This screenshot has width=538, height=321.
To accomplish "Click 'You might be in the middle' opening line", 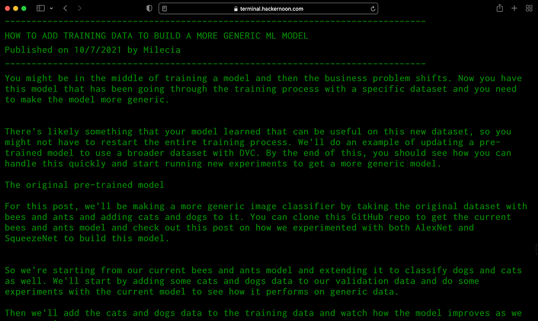I will tap(263, 78).
